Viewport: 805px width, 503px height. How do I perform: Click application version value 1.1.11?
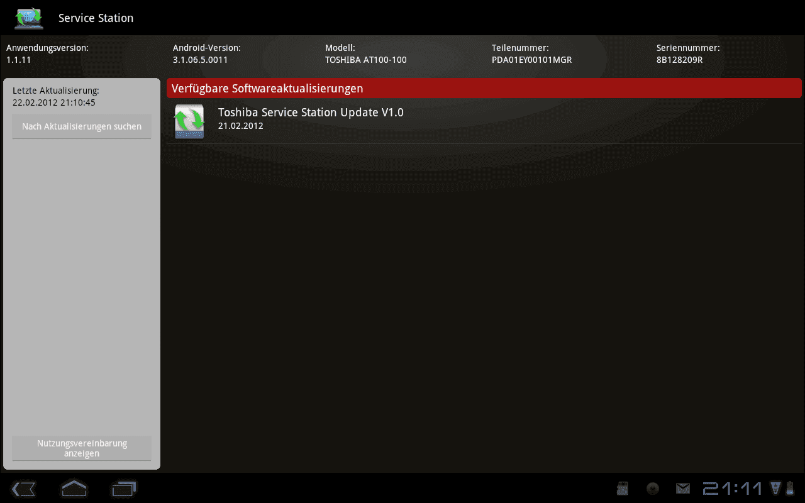[x=18, y=60]
